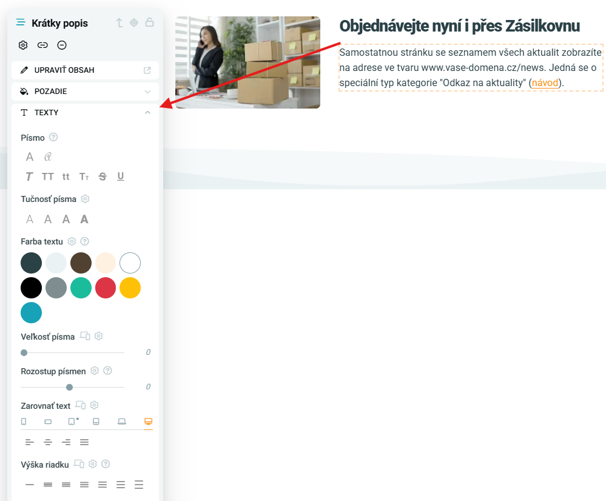This screenshot has height=501, width=606.
Task: Select the laptop breakpoint tab
Action: [x=122, y=422]
